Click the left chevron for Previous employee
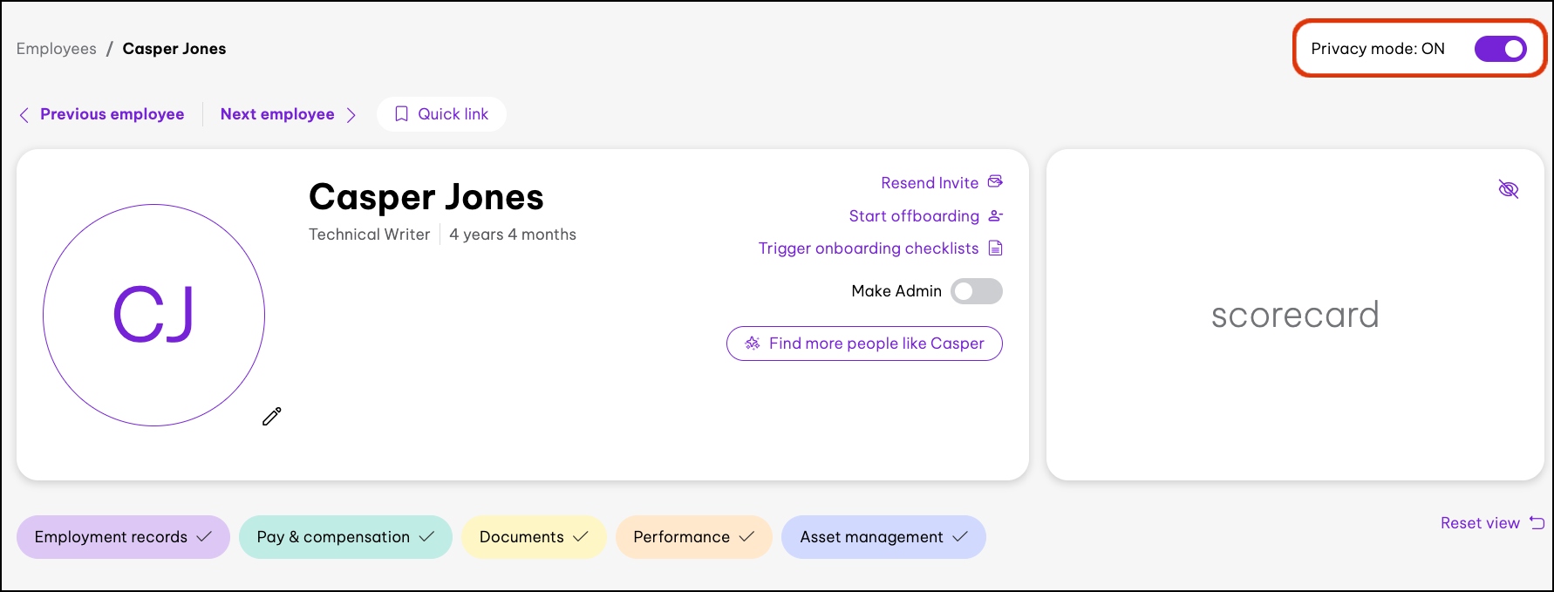 (x=24, y=115)
